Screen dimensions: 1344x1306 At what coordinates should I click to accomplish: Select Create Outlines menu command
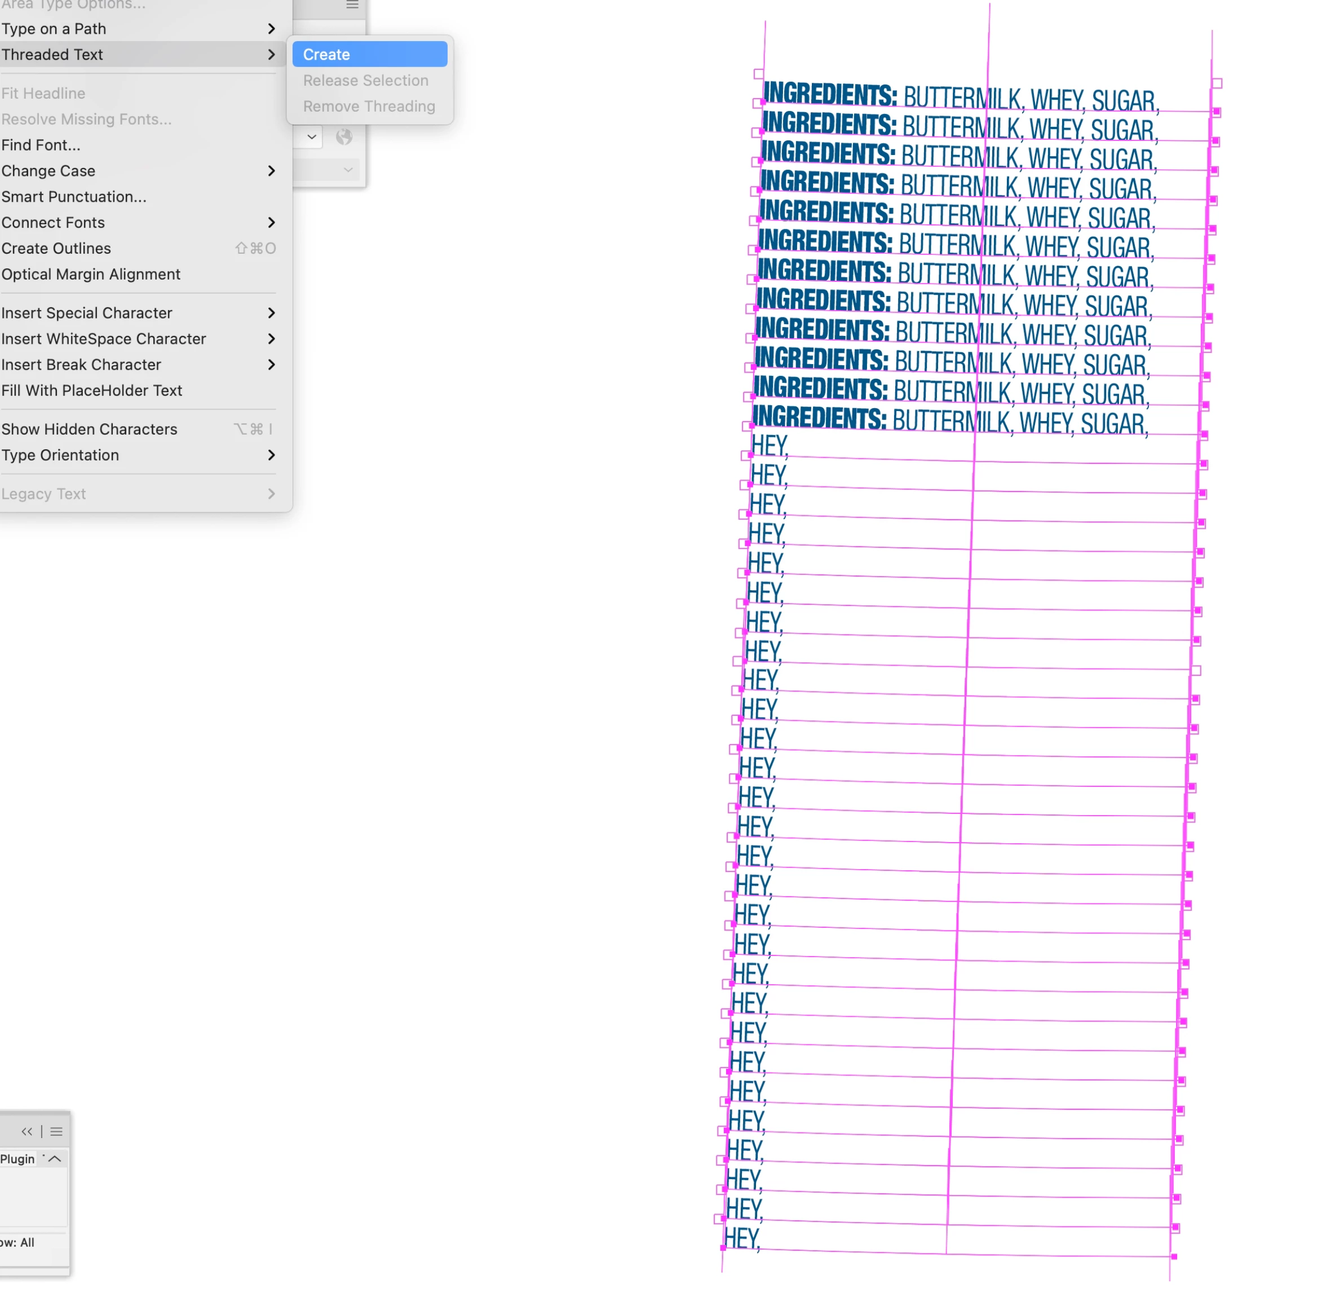pyautogui.click(x=56, y=249)
